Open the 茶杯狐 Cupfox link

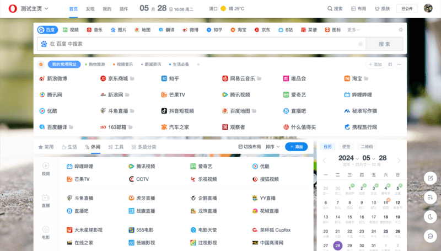[x=271, y=230]
